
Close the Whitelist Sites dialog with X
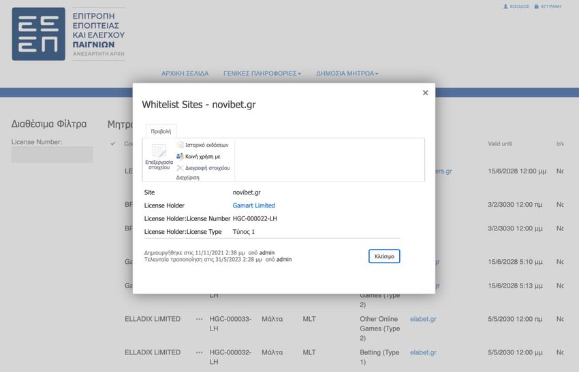tap(425, 93)
